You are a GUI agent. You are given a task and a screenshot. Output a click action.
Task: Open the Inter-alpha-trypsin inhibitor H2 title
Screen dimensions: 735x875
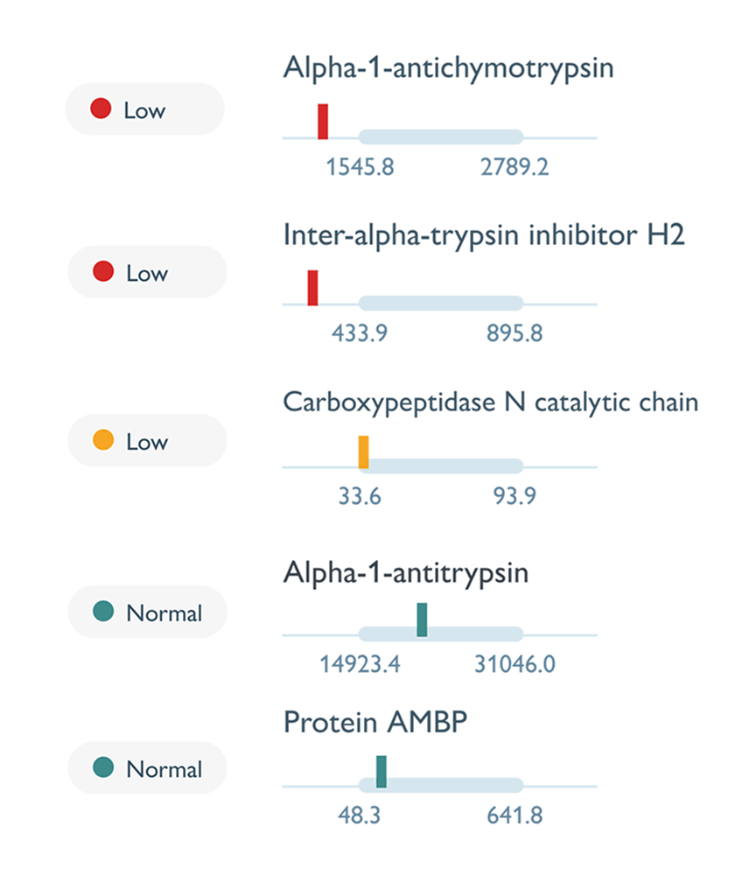tap(483, 234)
